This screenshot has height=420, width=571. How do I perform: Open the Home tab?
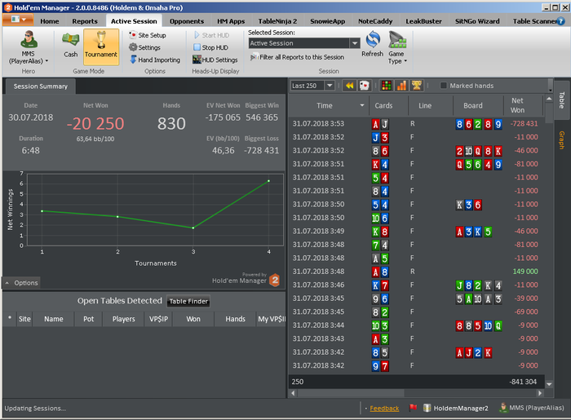pyautogui.click(x=50, y=21)
